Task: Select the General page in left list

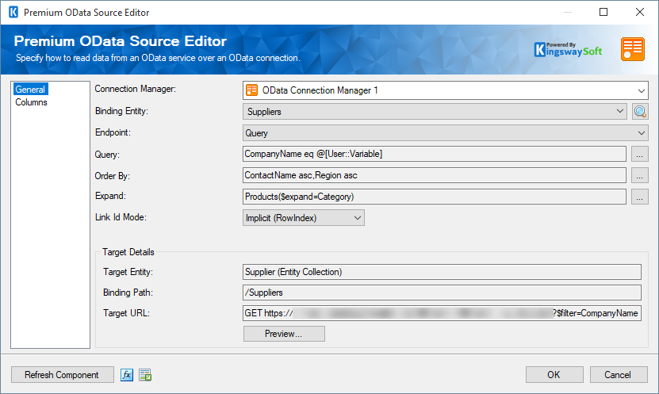Action: (30, 90)
